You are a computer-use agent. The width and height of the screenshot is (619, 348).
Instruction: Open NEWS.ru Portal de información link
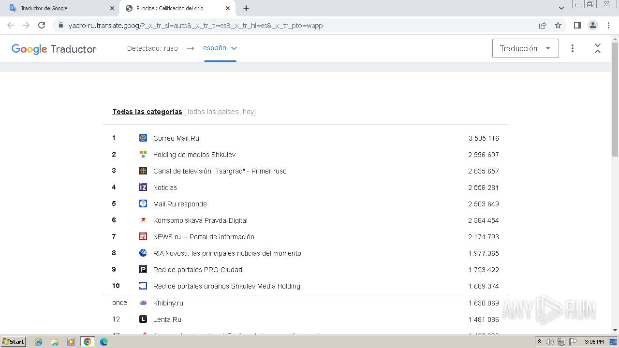coord(204,237)
